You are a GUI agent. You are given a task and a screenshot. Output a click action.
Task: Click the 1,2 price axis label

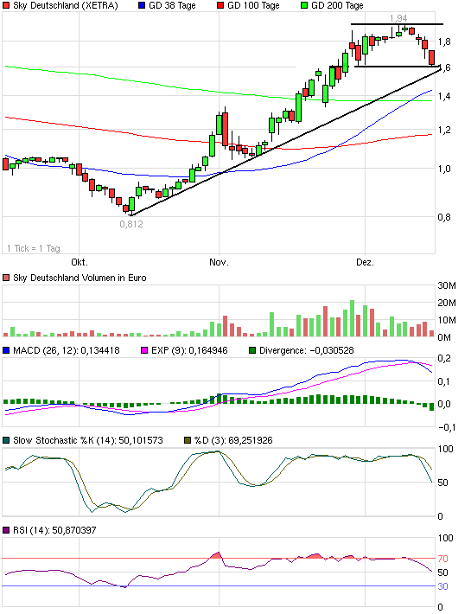[444, 130]
